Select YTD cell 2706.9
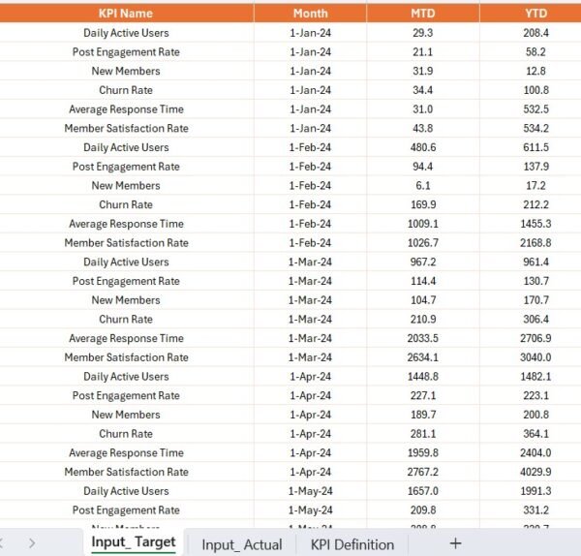Viewport: 581px width, 556px height. pos(531,338)
